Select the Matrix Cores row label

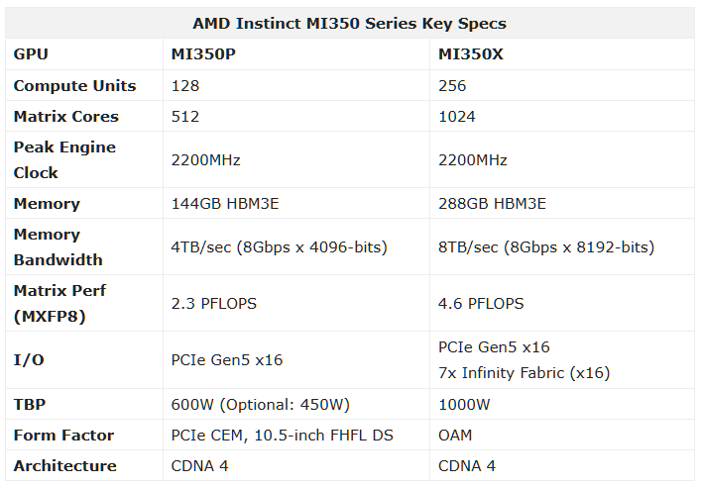(x=66, y=116)
